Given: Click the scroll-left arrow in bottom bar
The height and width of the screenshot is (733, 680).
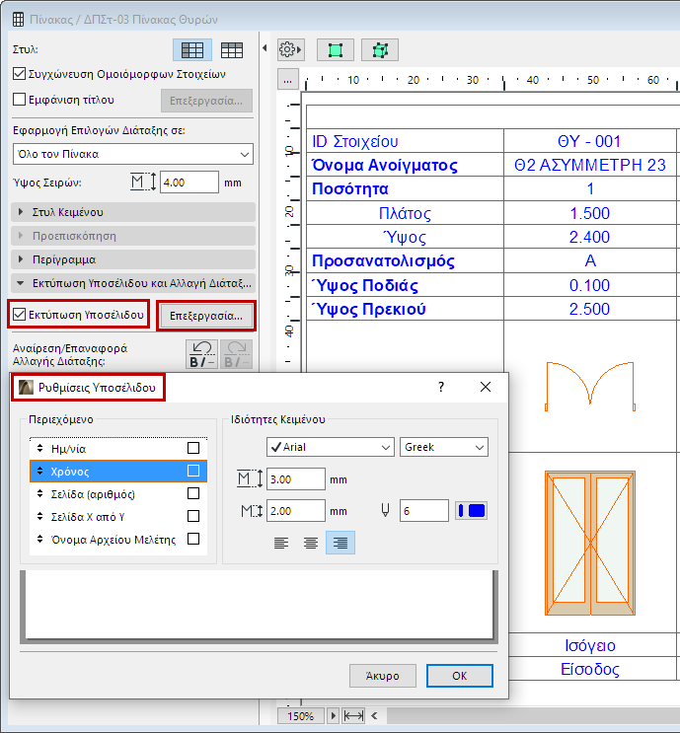Looking at the screenshot, I should click(374, 715).
